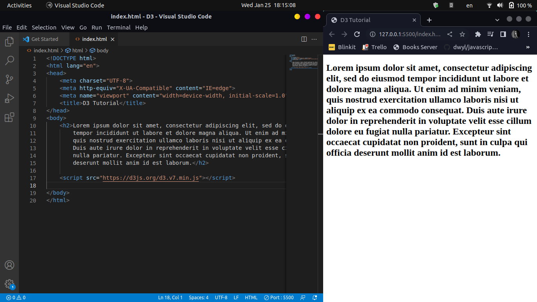Switch to the Get Started tab
537x302 pixels.
click(x=44, y=39)
